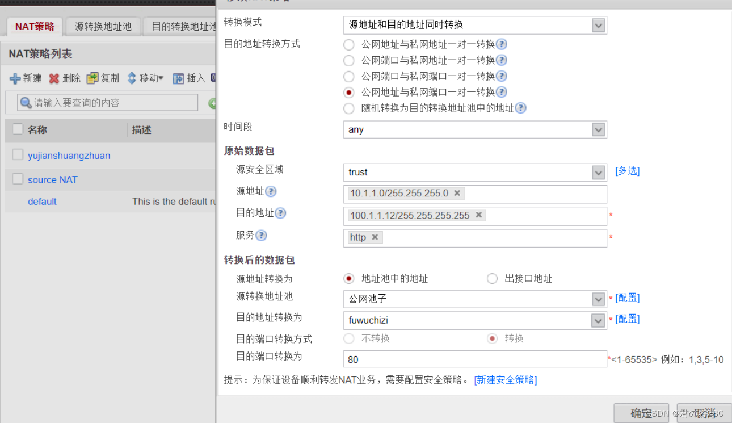Click the 确定 button
Image resolution: width=732 pixels, height=423 pixels.
click(x=641, y=413)
